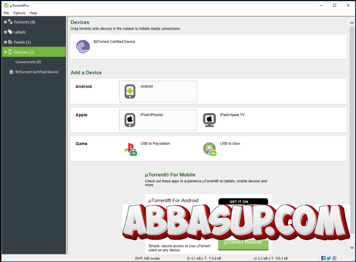Open Conversions (0) in sidebar
356x262 pixels.
pyautogui.click(x=28, y=62)
